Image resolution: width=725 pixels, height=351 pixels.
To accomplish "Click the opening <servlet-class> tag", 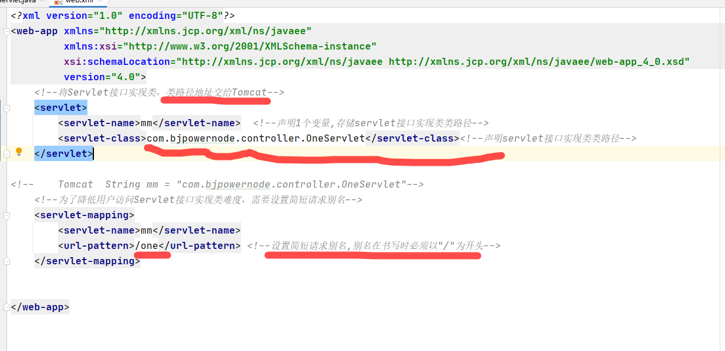I will (102, 138).
